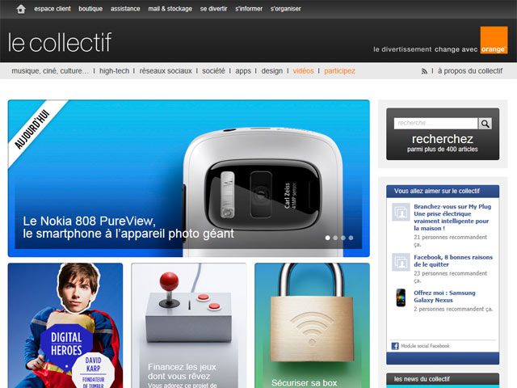Screen dimensions: 517x388
Task: Click 2 personnes recommandent ça text
Action: pos(453,309)
